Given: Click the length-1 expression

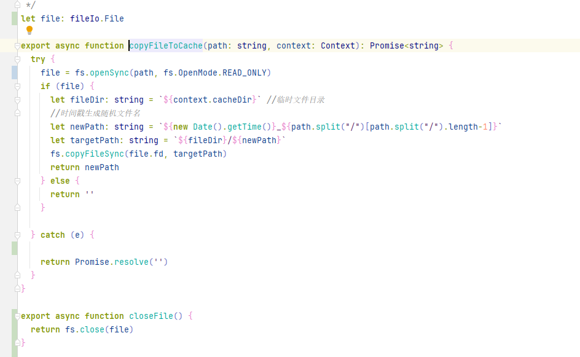Looking at the screenshot, I should click(468, 127).
